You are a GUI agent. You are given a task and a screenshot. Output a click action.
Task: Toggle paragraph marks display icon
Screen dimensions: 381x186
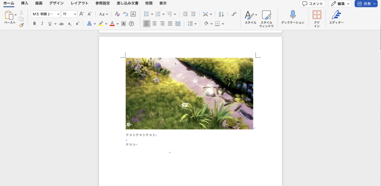pyautogui.click(x=234, y=14)
